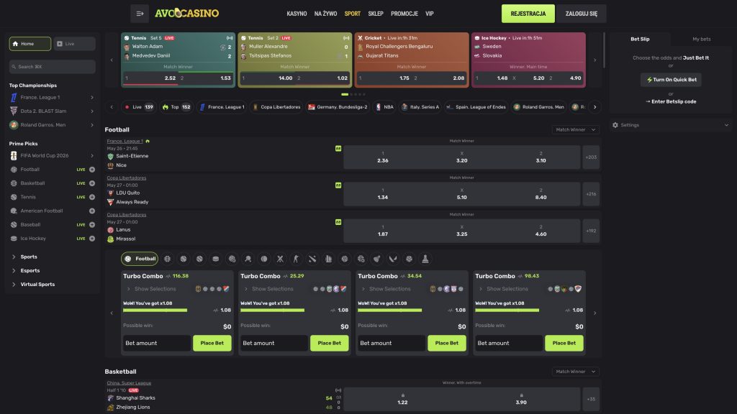The image size is (737, 414).
Task: Select the chess pawn sport icon
Action: click(425, 259)
